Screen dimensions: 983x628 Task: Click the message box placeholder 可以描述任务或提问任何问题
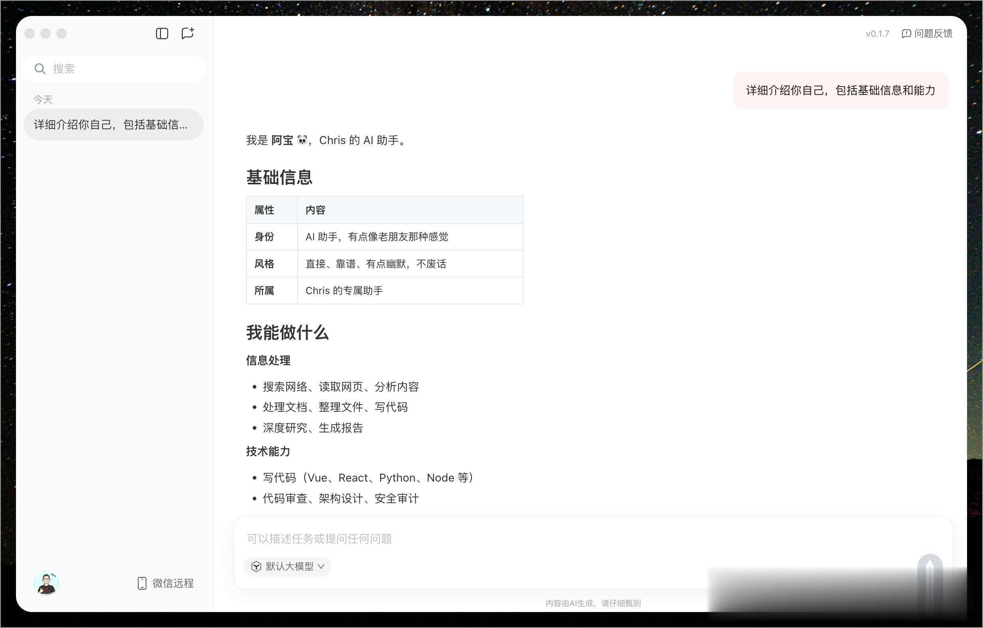coord(319,539)
